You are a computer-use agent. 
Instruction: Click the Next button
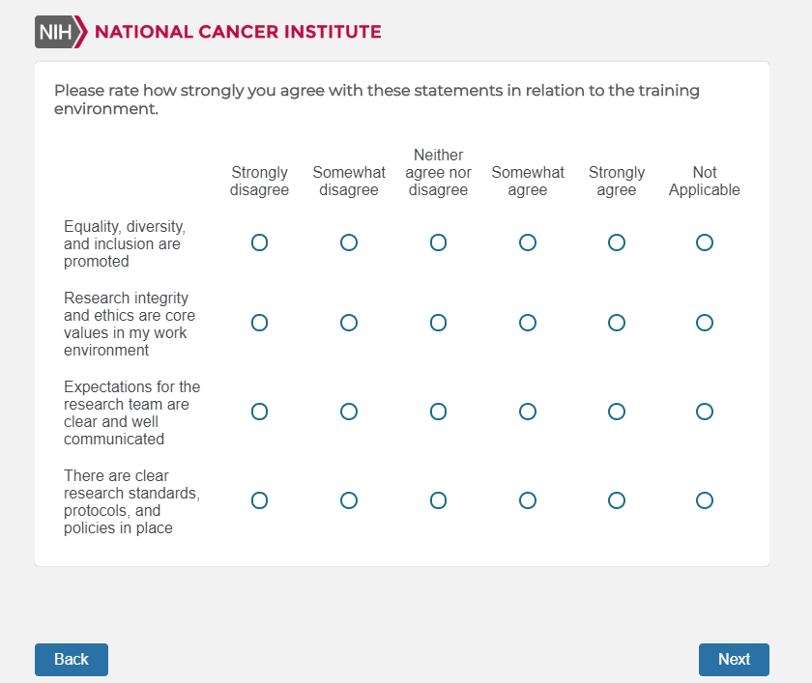(x=734, y=660)
